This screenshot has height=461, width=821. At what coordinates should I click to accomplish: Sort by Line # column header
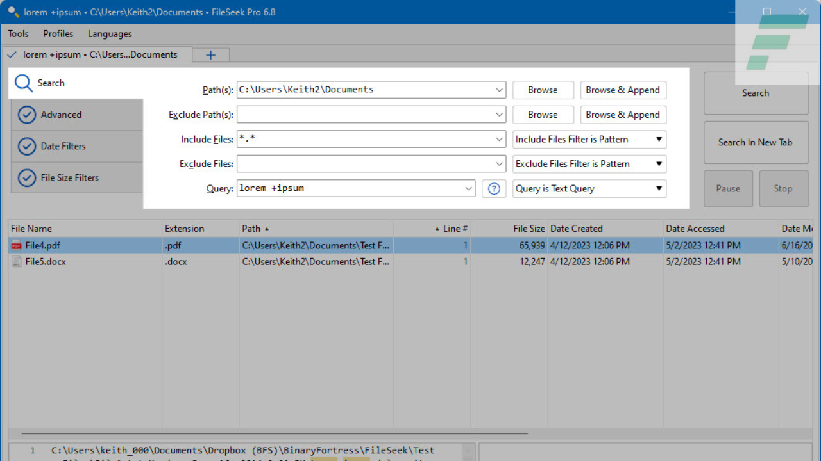tap(432, 229)
